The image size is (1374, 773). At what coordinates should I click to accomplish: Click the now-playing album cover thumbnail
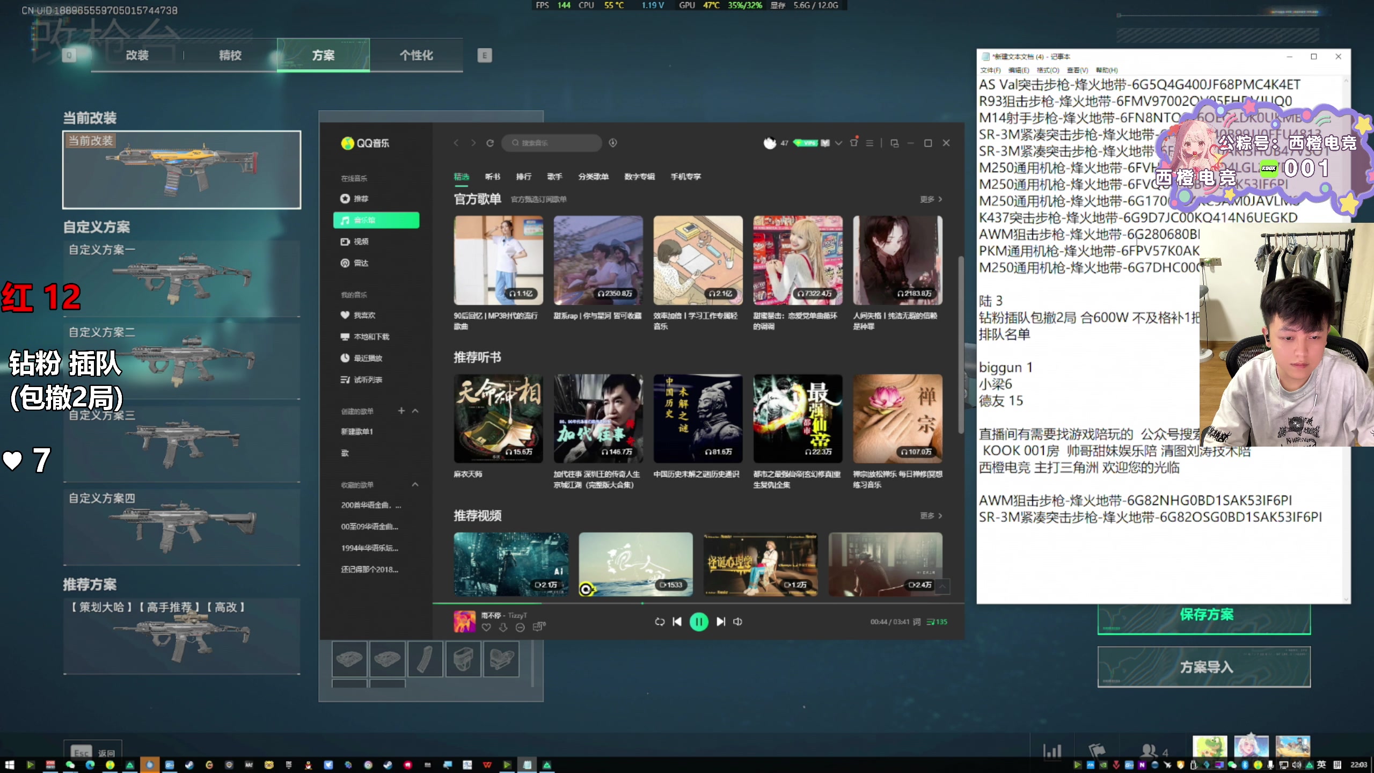[x=465, y=622]
